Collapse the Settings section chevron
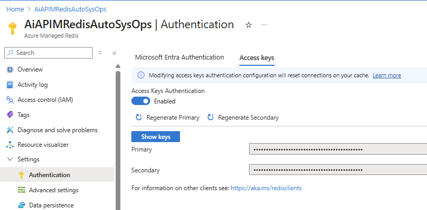Viewport: 427px width, 210px height. [x=10, y=159]
